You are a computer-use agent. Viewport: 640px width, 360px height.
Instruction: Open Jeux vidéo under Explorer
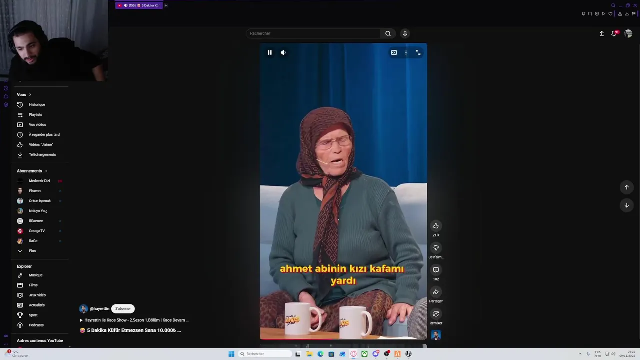pos(37,295)
